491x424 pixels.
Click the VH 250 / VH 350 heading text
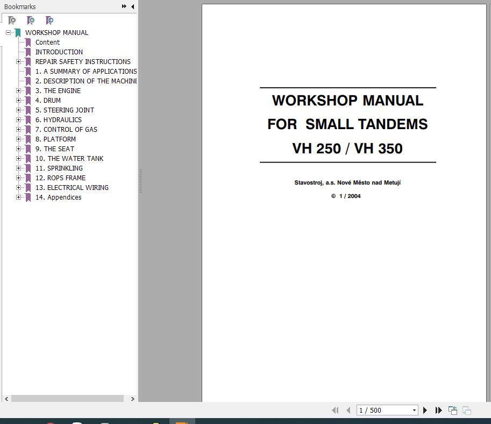coord(347,149)
